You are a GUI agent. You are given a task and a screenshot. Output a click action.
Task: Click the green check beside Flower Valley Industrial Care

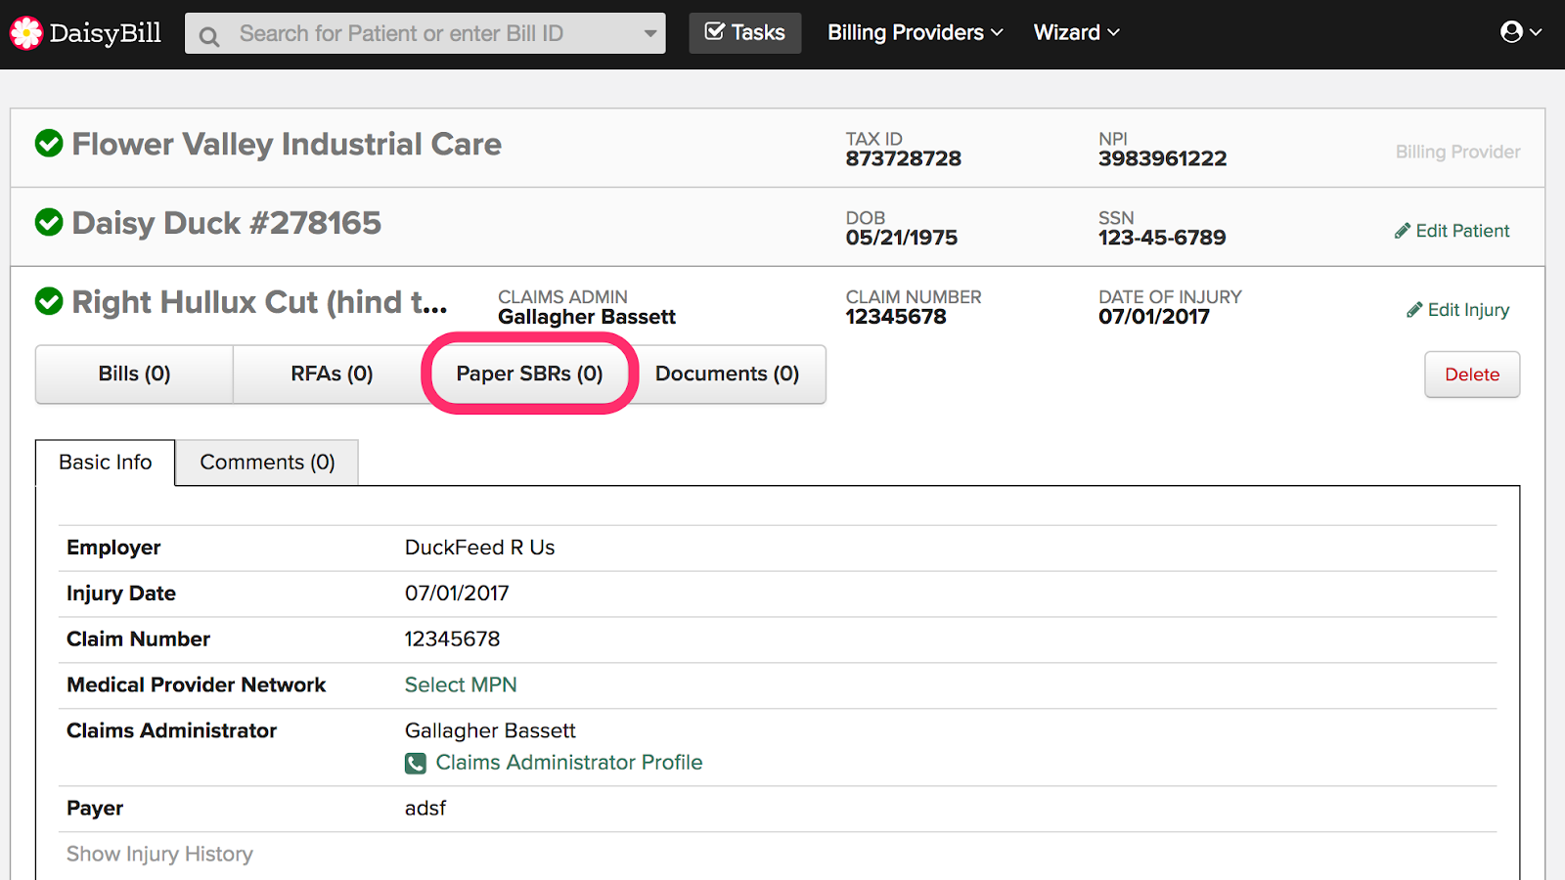tap(49, 144)
